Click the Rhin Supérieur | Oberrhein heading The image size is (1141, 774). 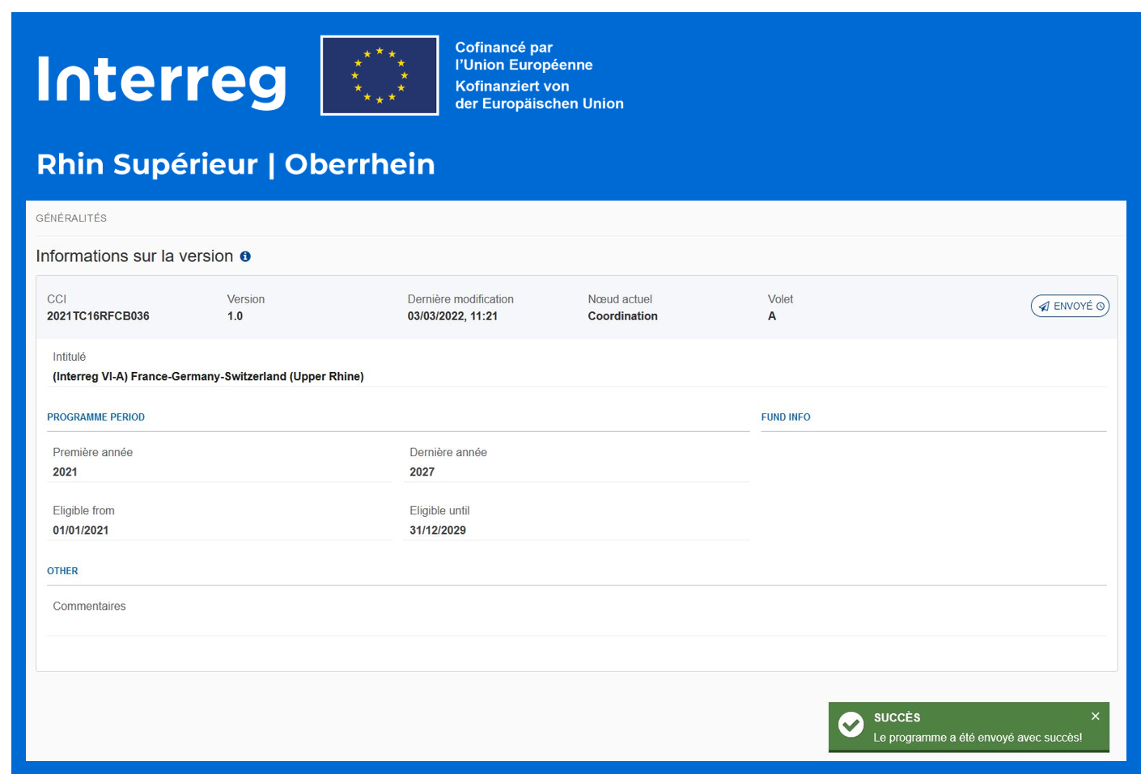235,164
